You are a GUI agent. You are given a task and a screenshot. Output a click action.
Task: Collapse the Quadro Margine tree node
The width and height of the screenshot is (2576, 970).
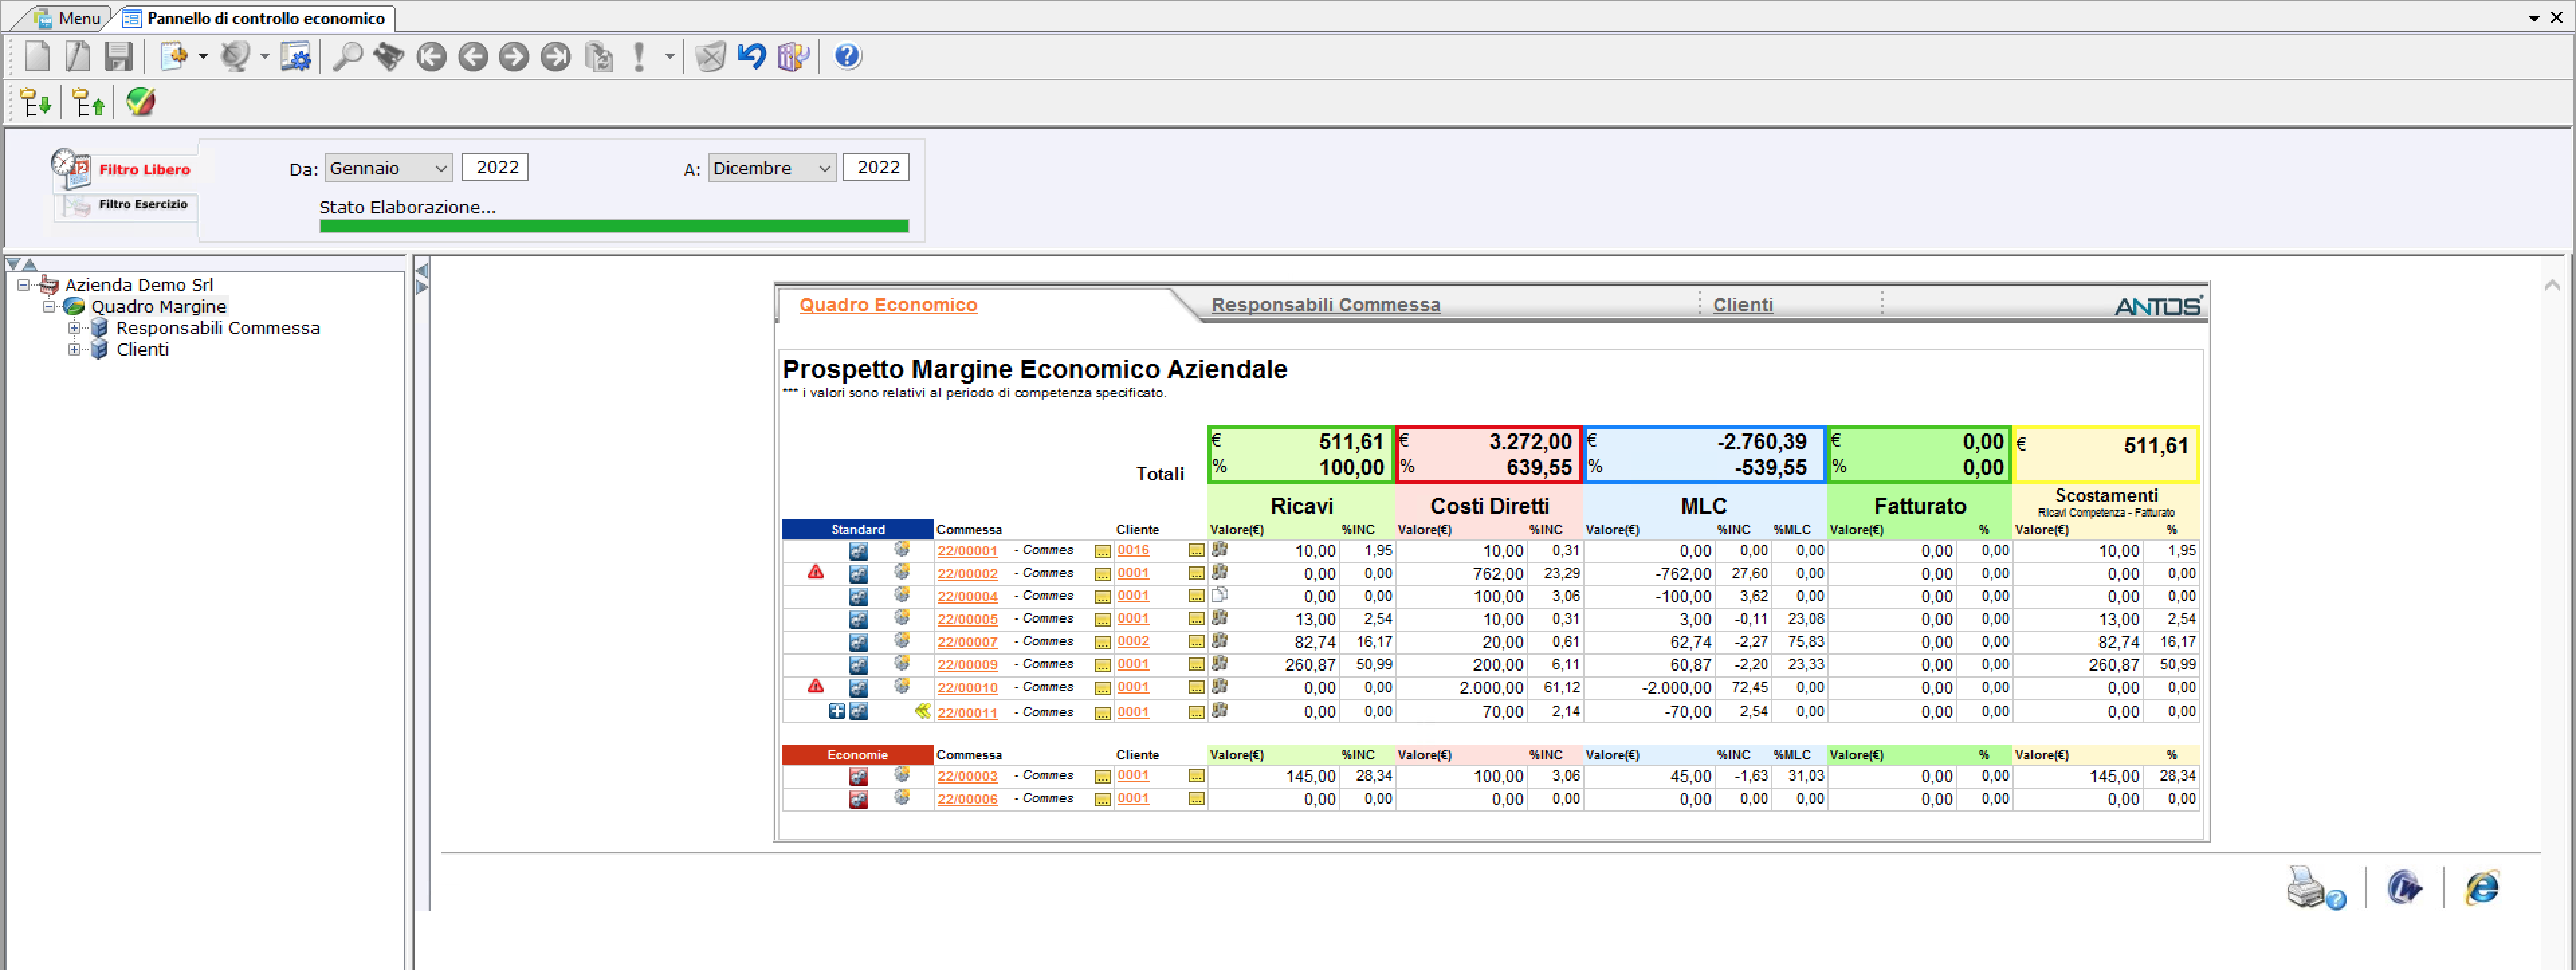48,307
